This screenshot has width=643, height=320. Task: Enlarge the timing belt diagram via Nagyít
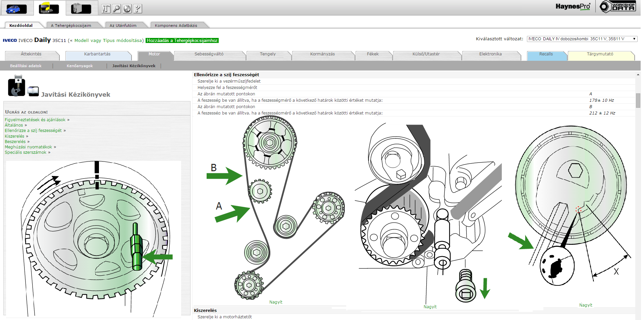[276, 302]
